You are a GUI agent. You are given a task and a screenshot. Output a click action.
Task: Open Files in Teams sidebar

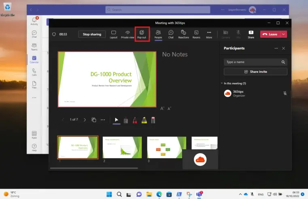point(34,85)
